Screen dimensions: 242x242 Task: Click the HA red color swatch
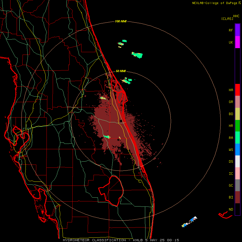click(237, 90)
